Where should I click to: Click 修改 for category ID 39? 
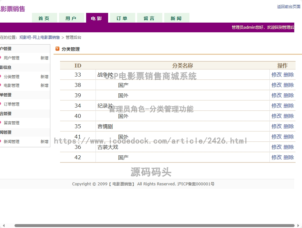click(x=277, y=95)
